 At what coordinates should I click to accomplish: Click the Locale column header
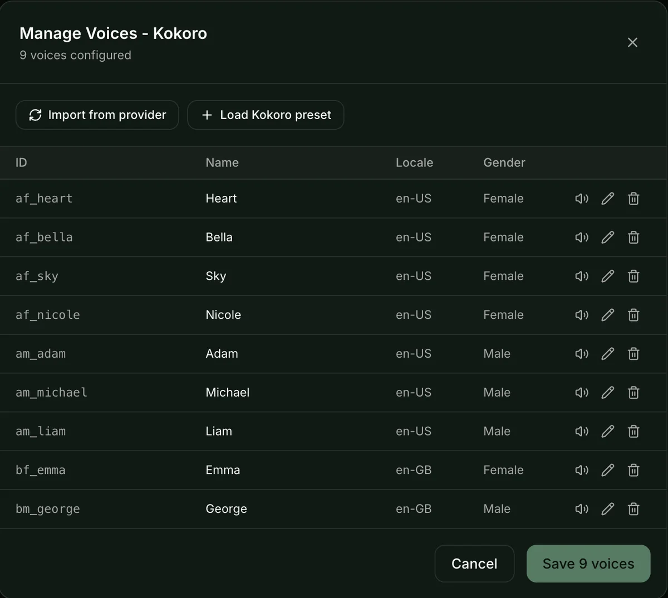pyautogui.click(x=414, y=162)
